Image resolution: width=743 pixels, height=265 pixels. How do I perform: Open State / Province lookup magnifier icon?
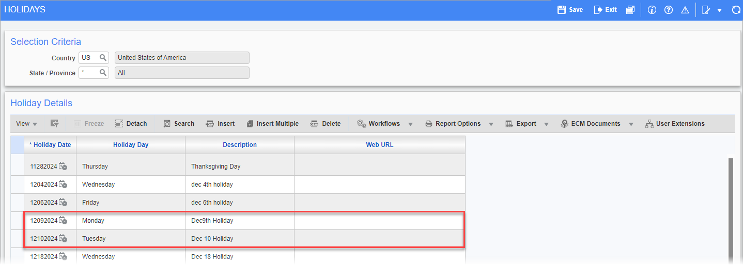click(103, 73)
